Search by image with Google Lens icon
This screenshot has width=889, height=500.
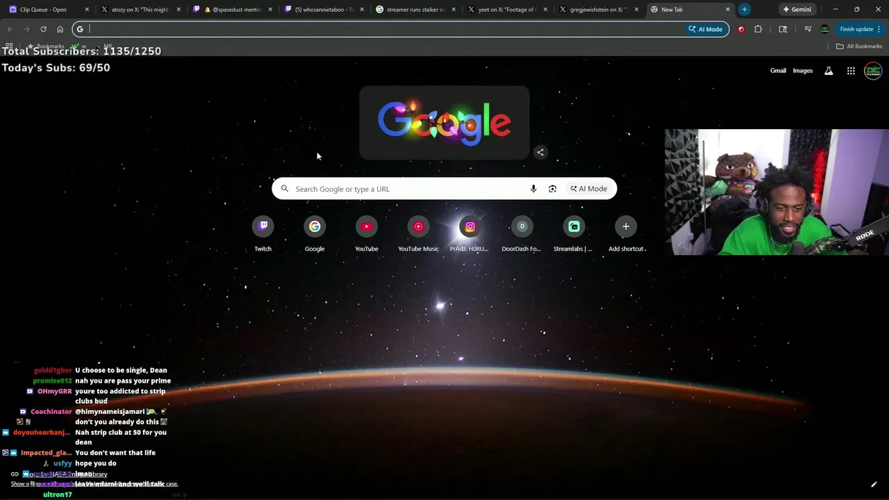click(x=552, y=189)
